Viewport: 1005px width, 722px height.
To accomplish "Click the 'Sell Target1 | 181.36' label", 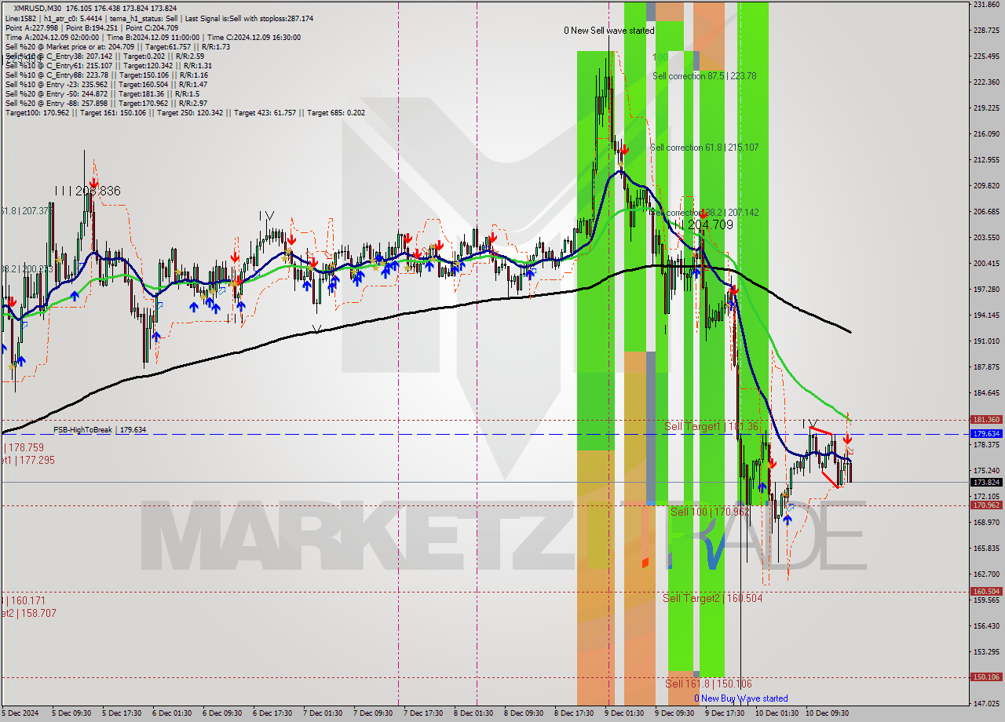I will click(711, 426).
